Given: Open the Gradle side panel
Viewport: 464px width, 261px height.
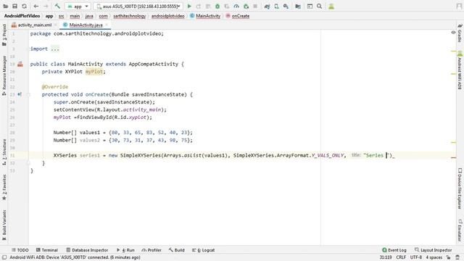Looking at the screenshot, I should pyautogui.click(x=460, y=33).
